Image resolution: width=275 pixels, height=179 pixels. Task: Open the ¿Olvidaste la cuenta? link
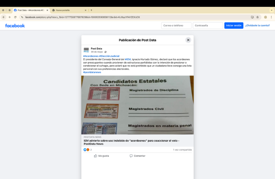[257, 26]
